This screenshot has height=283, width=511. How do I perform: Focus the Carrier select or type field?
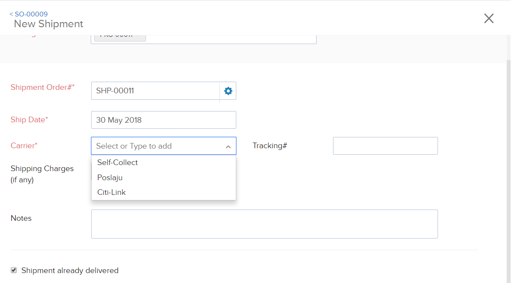(156, 146)
